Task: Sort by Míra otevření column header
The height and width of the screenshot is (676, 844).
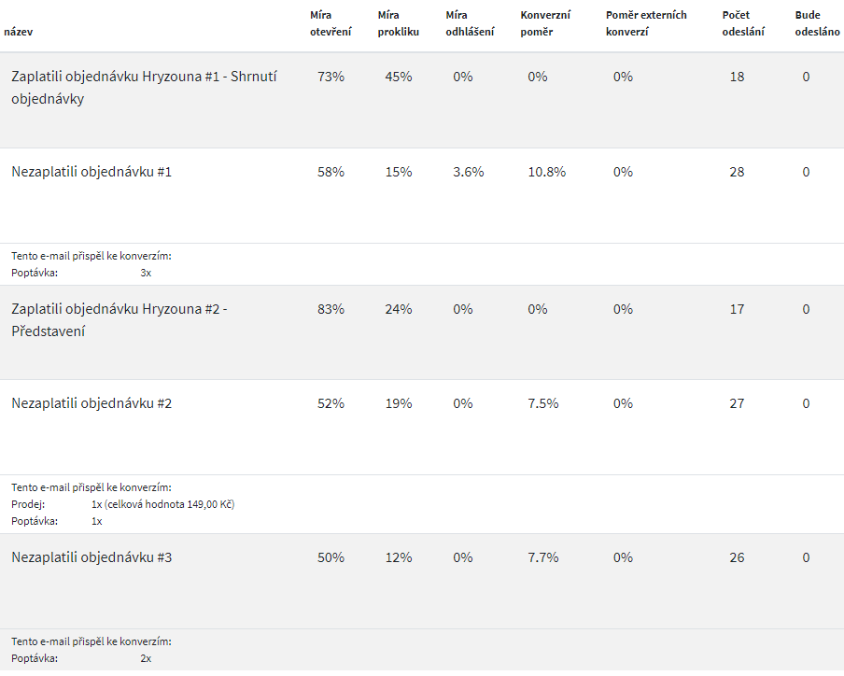Action: 331,23
